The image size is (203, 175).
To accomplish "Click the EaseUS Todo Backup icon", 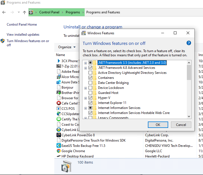I will point(59,145).
